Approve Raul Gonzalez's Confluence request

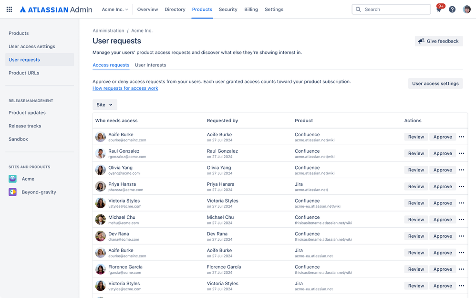(443, 153)
